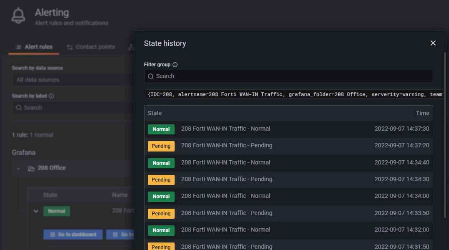Select timestamp 2022-09-07 14:34:40

click(x=402, y=162)
